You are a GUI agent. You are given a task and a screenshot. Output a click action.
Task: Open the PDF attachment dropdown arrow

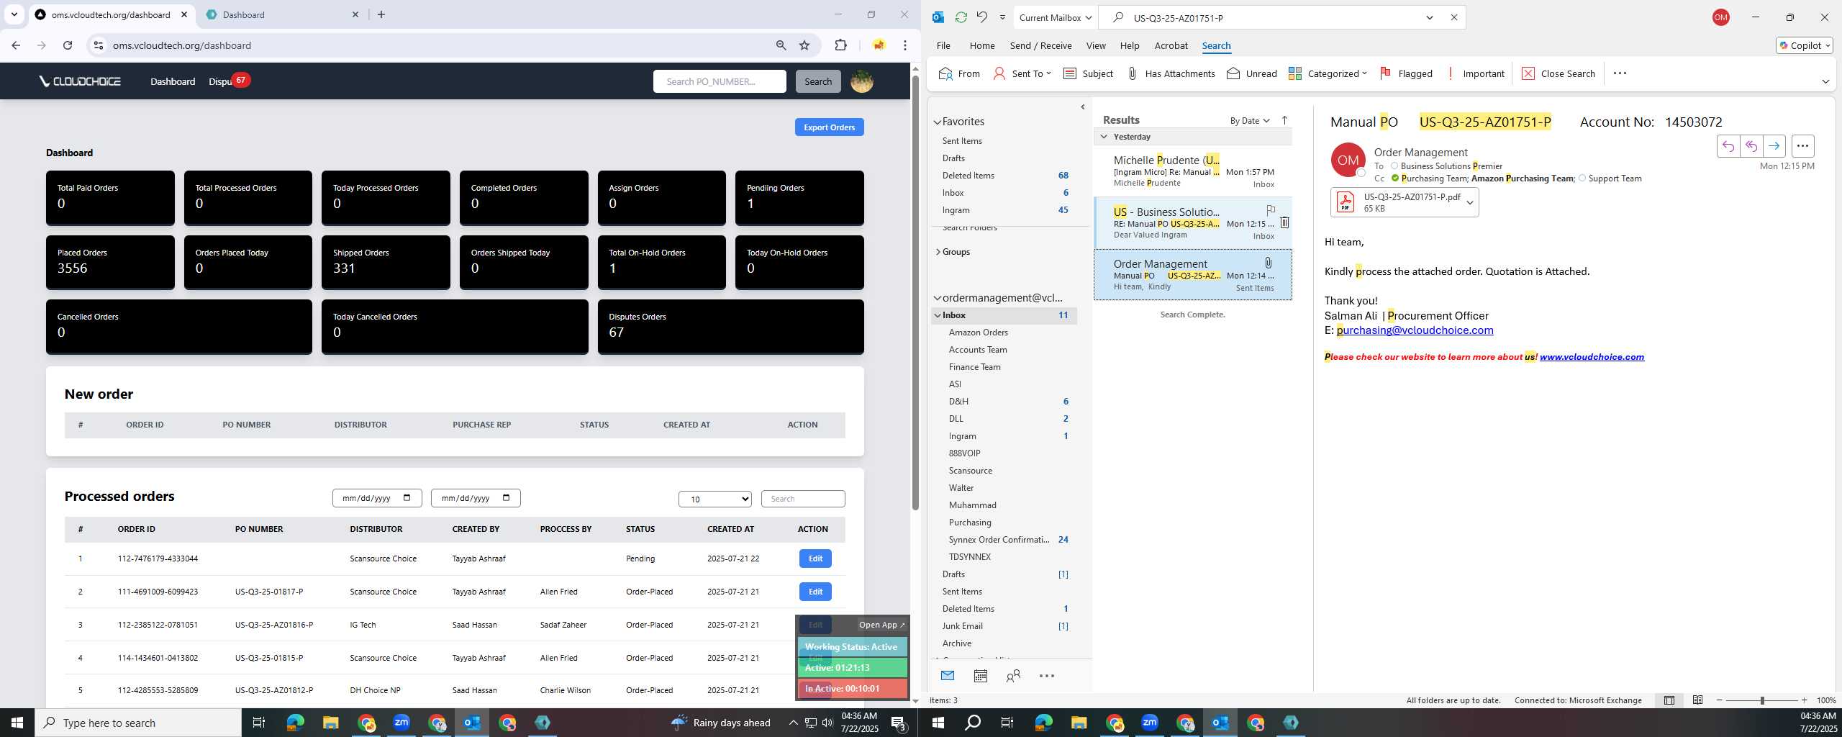(x=1470, y=203)
